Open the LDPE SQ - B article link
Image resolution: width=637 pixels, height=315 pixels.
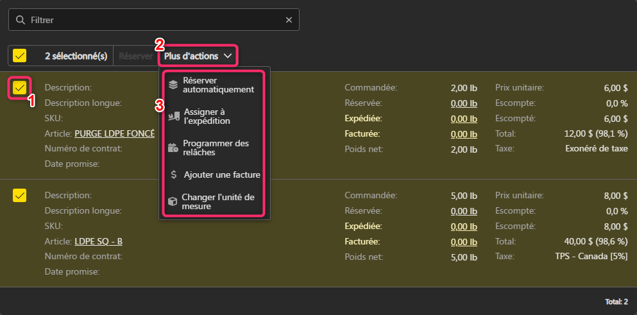[x=98, y=241]
